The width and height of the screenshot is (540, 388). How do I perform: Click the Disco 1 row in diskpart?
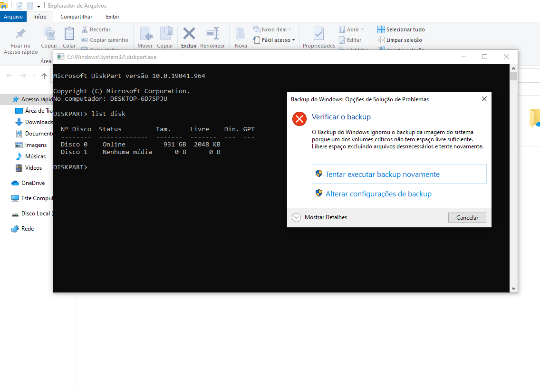141,152
